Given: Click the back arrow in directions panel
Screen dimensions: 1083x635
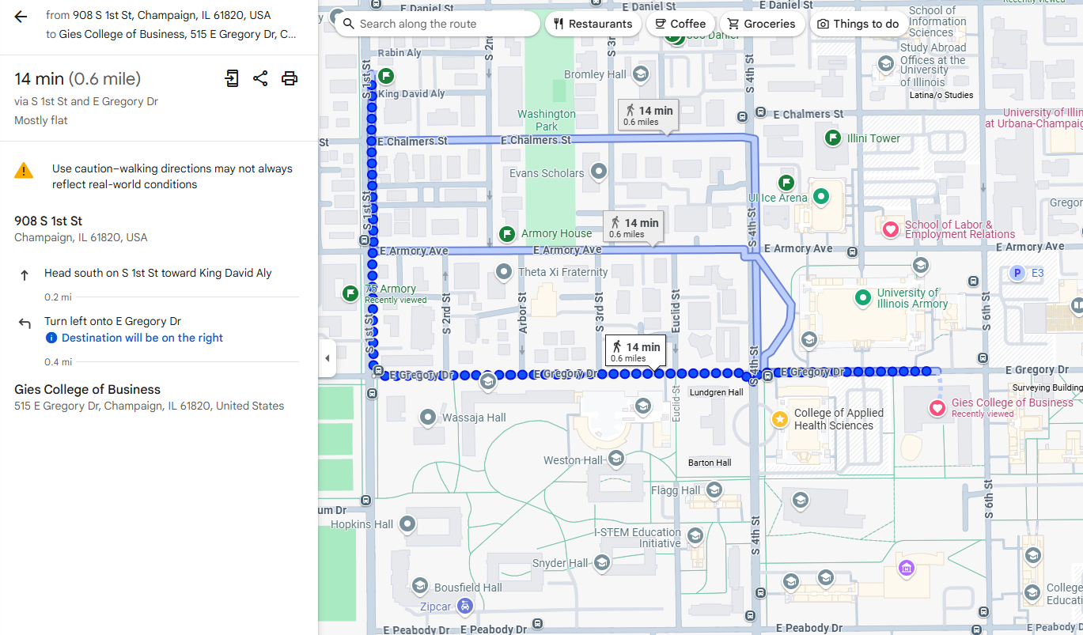Looking at the screenshot, I should [x=21, y=17].
